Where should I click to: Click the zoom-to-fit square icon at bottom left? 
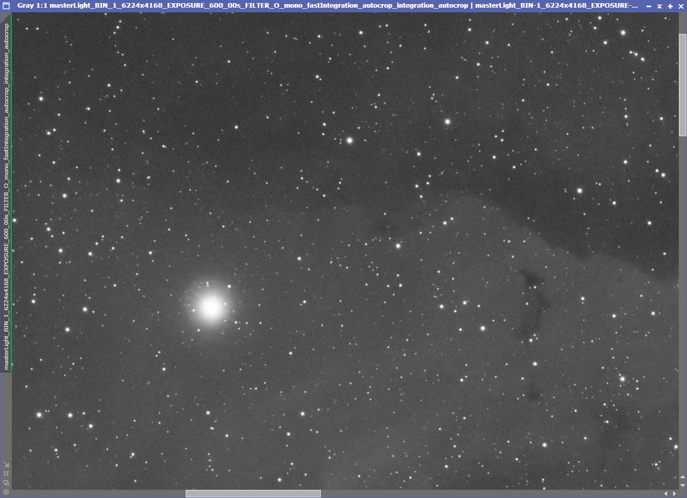(6, 473)
